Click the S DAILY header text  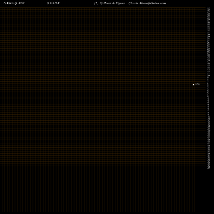tap(53, 3)
